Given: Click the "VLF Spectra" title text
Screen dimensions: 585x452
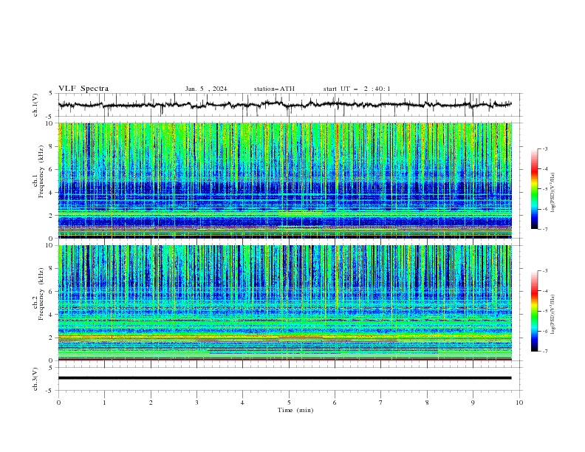Looking at the screenshot, I should [83, 89].
